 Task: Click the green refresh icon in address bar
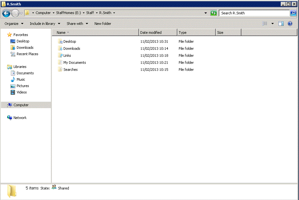pos(214,13)
